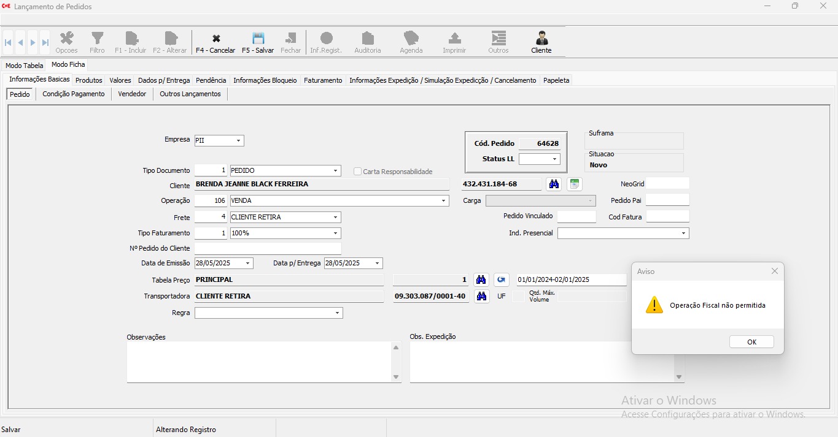Switch to Modo Tabela view tab
The image size is (838, 437).
(25, 66)
